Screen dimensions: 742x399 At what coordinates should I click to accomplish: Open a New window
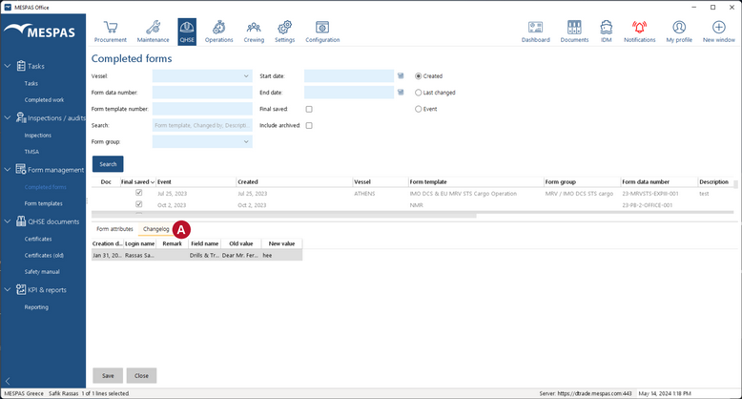coord(719,31)
